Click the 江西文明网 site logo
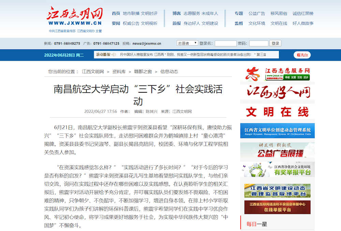Image resolution: width=341 pixels, height=231 pixels. 75,16
